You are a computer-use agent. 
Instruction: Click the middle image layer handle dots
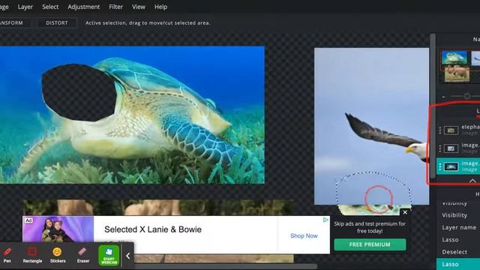(440, 148)
